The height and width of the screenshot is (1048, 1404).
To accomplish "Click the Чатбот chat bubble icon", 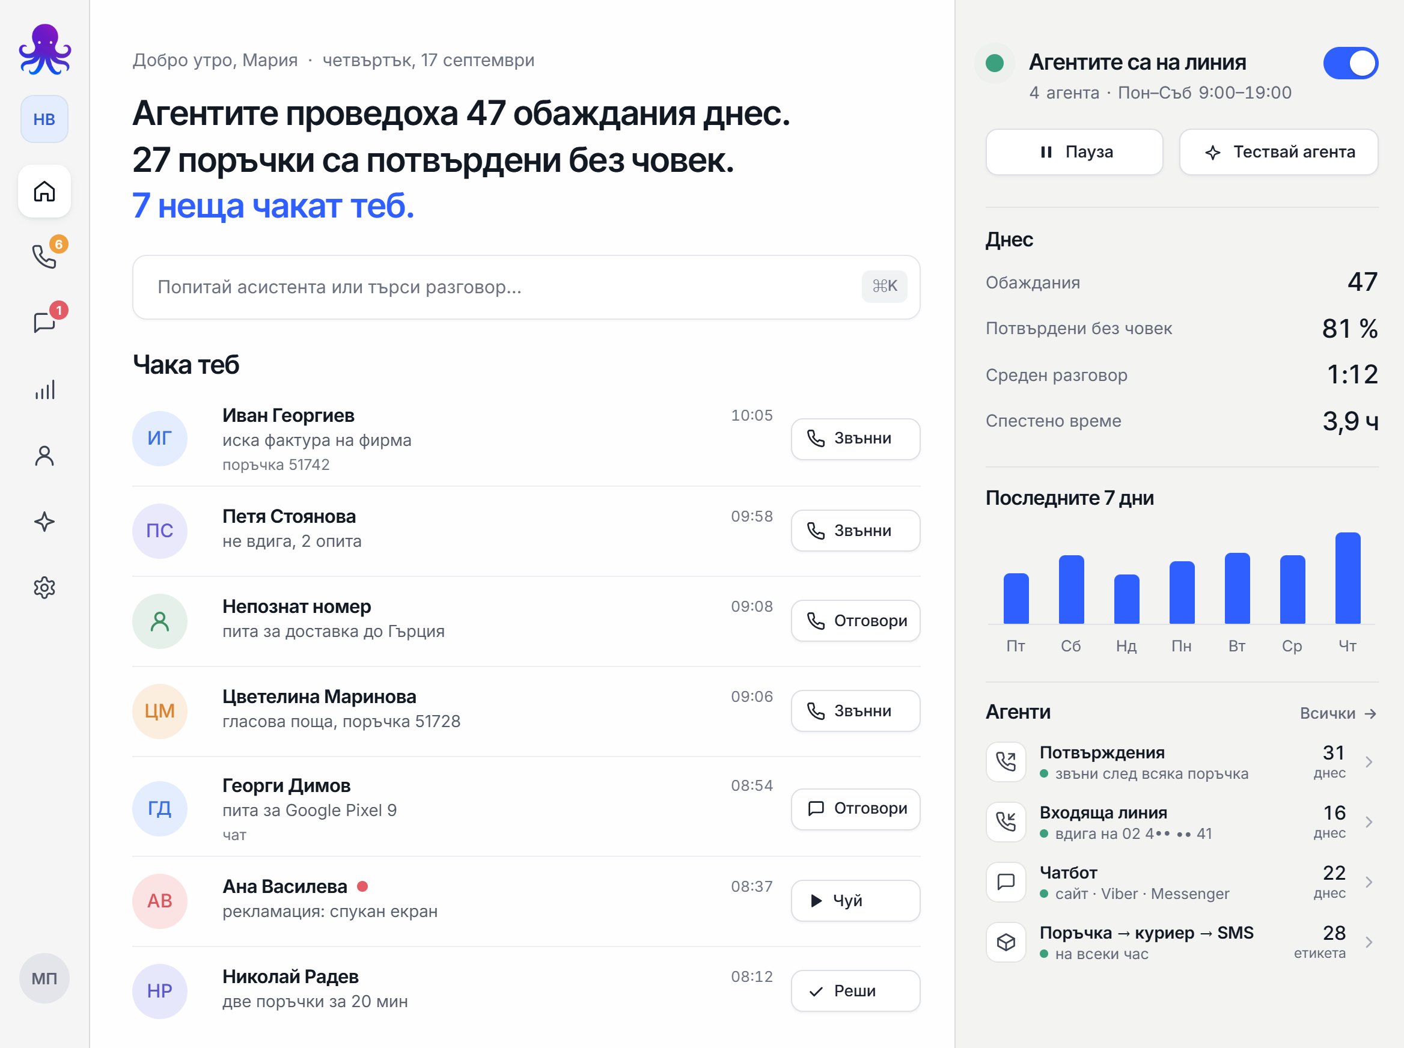I will [x=1006, y=882].
